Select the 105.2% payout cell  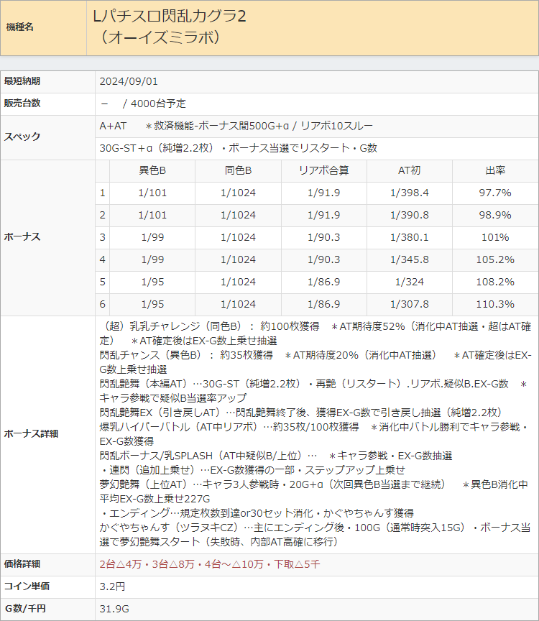coord(495,259)
